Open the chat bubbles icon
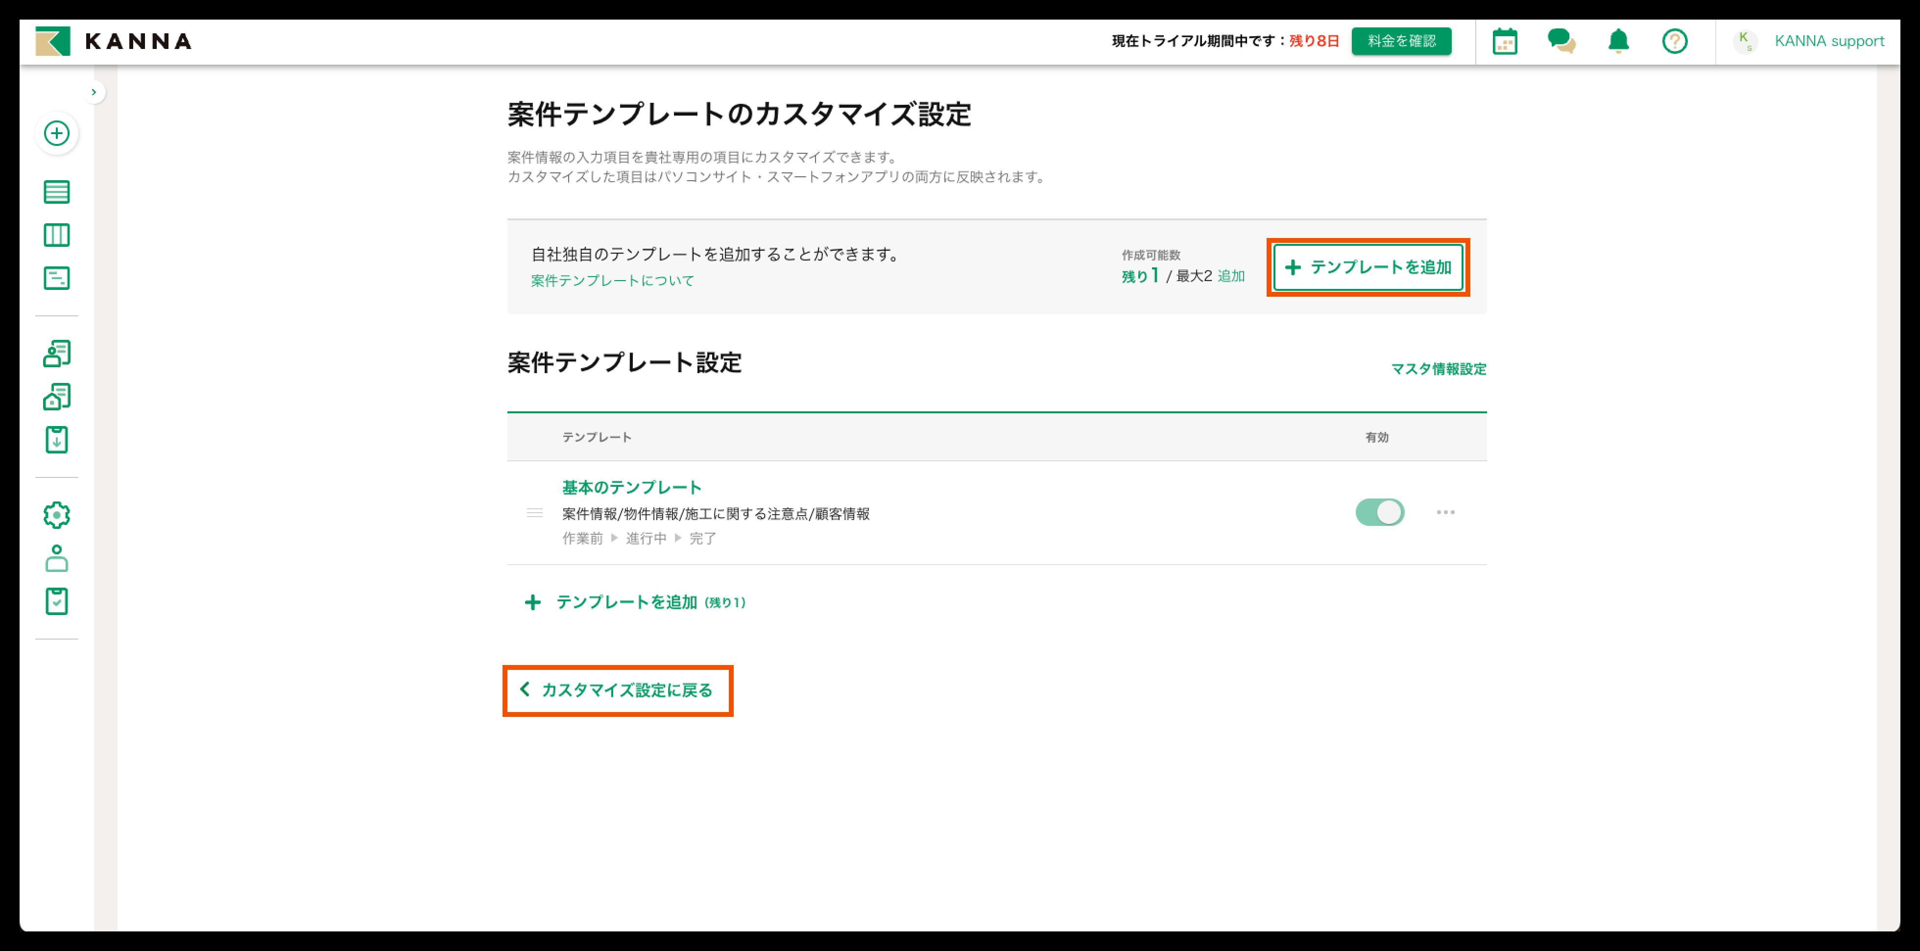Viewport: 1920px width, 951px height. coord(1561,41)
